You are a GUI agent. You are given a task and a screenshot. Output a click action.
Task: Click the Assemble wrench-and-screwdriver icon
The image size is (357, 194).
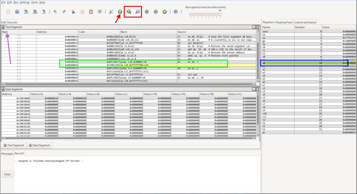[111, 12]
